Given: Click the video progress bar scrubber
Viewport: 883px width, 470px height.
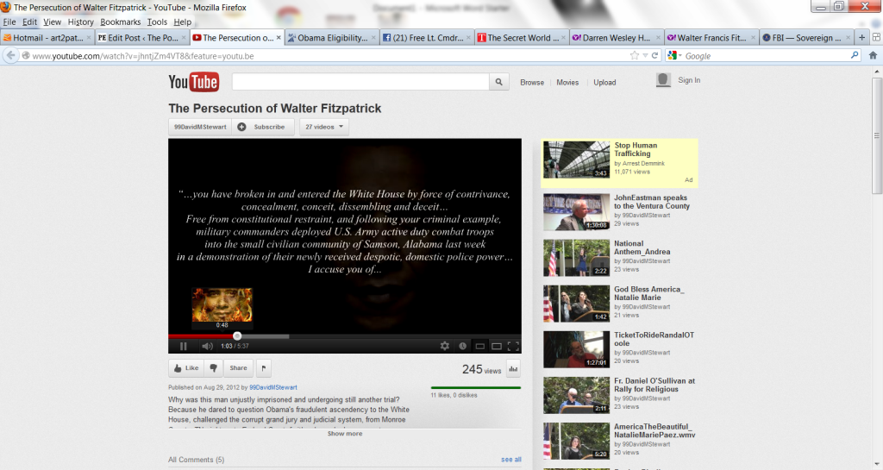Looking at the screenshot, I should click(237, 335).
